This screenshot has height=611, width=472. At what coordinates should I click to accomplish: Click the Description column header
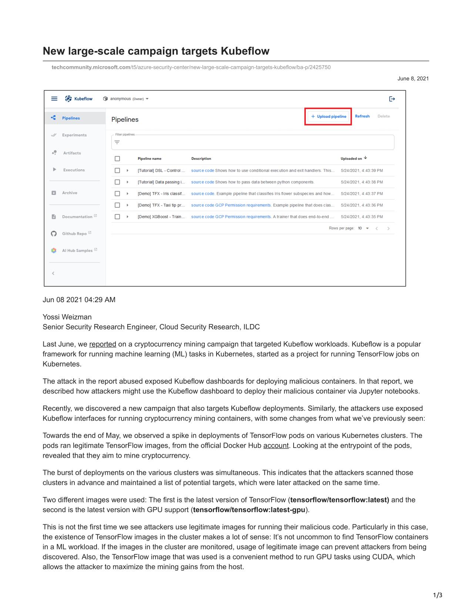(201, 158)
